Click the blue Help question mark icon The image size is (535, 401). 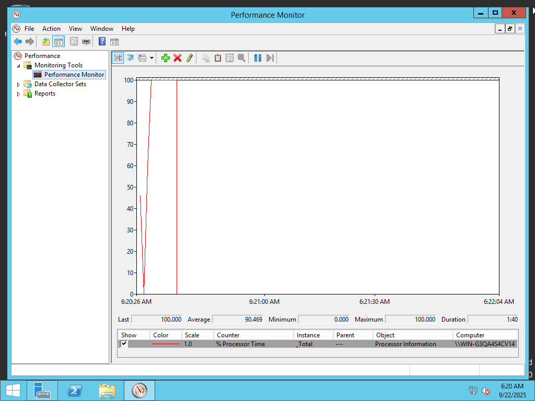[102, 42]
